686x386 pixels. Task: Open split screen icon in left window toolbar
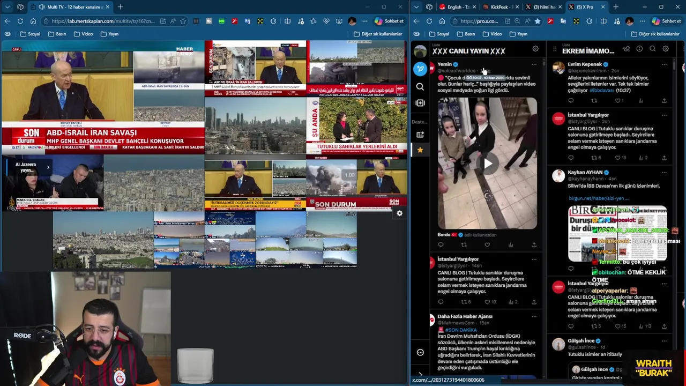[x=287, y=21]
